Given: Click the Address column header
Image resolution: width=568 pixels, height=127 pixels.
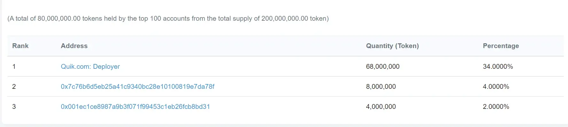Looking at the screenshot, I should coord(74,46).
